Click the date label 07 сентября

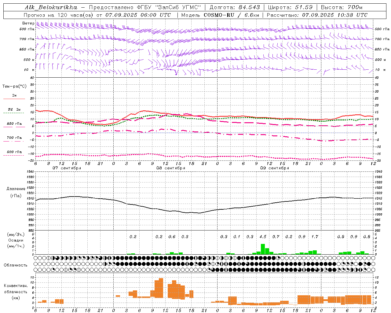pos(67,168)
